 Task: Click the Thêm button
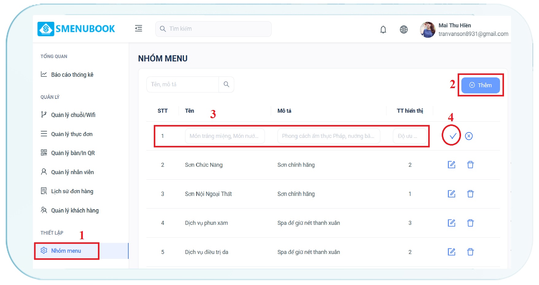(x=480, y=85)
